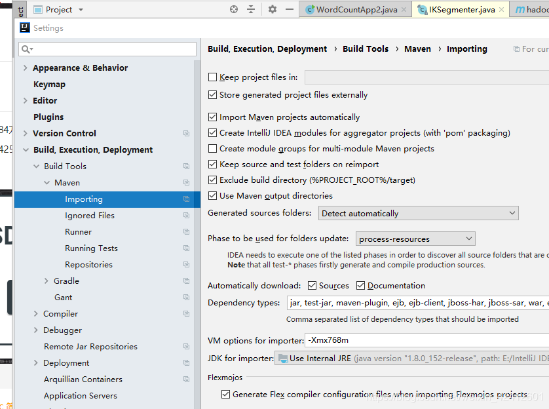Click project-level icon beside Gradle
Screen dimensions: 549x409
(x=186, y=281)
